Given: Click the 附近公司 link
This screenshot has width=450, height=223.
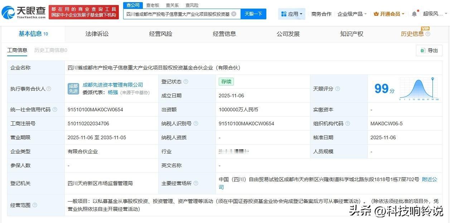Looking at the screenshot, I should click(429, 179).
